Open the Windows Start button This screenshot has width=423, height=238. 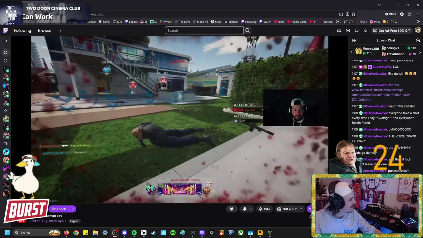coord(7,233)
